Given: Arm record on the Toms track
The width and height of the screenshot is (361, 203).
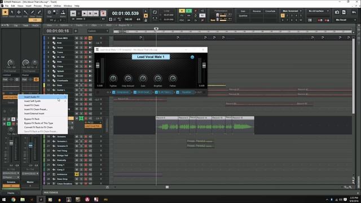Looking at the screenshot, I should (x=86, y=52).
